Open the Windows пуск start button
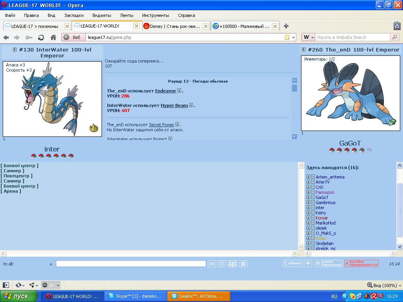Screen dimensions: 403x302 18,296
